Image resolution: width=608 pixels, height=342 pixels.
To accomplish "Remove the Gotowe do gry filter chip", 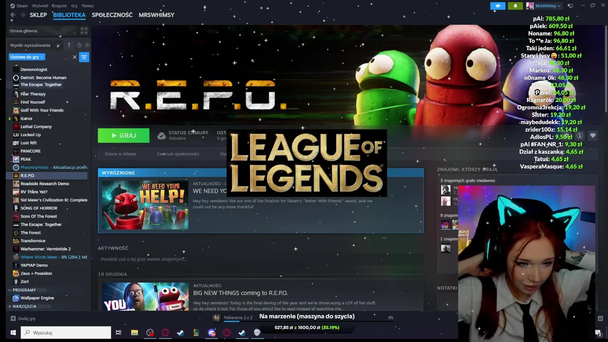I will coord(42,57).
